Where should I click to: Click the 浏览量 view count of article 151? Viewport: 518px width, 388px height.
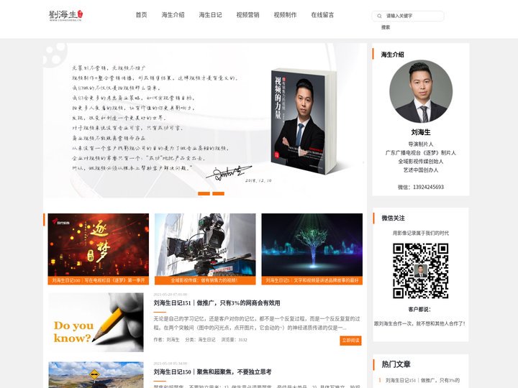coord(235,340)
